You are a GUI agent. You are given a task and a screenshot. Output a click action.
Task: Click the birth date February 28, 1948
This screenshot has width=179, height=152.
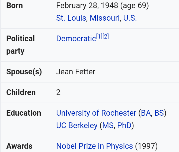point(87,5)
